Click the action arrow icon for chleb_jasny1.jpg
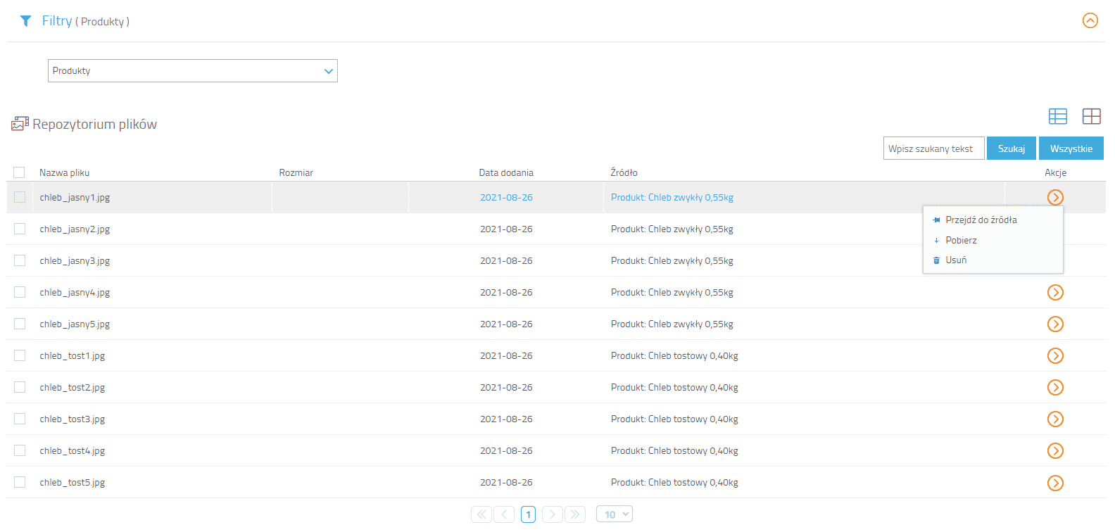1115x532 pixels. (x=1055, y=197)
